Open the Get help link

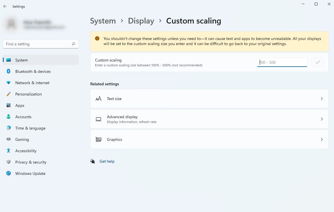[107, 161]
